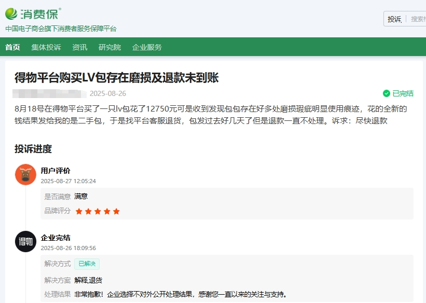Click the 是否满意 label
This screenshot has height=303, width=426.
(57, 197)
